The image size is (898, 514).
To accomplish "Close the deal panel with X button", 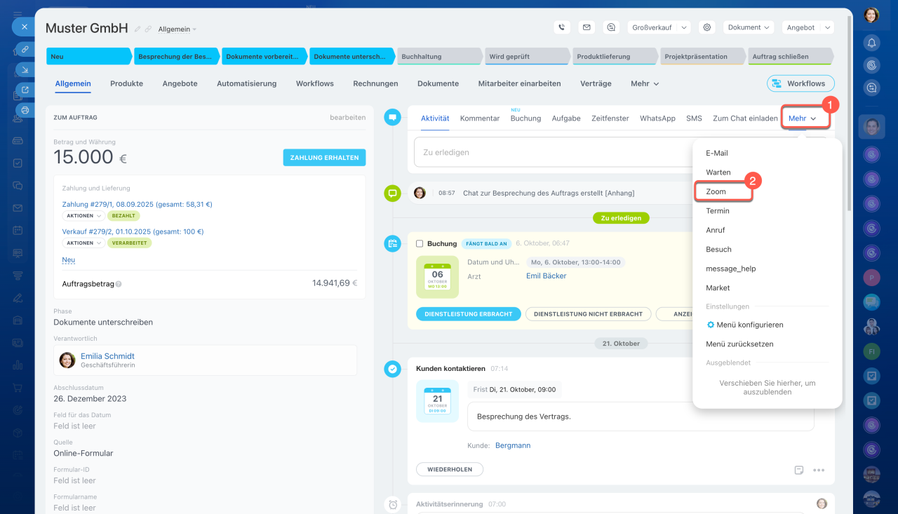I will coord(24,27).
